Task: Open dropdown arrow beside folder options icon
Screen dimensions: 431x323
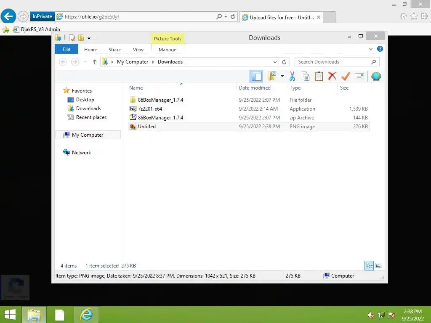Action: tap(282, 76)
